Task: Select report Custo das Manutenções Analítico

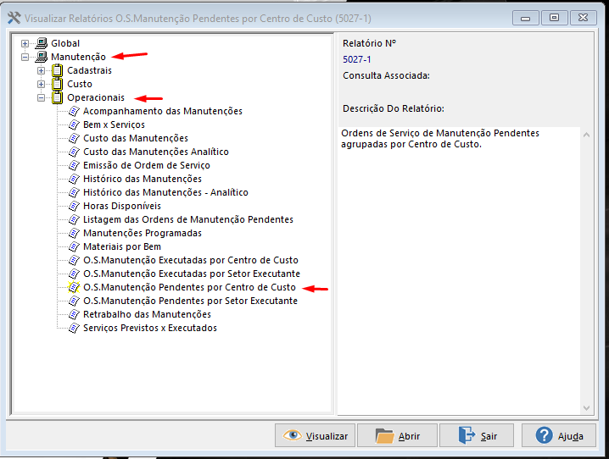Action: pos(156,152)
